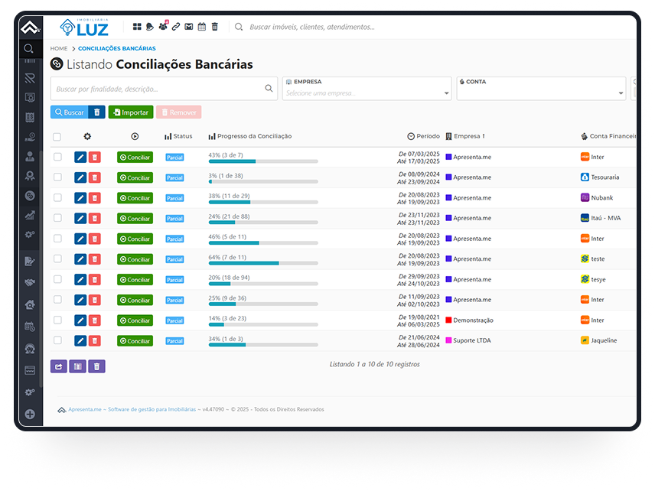Screen dimensions: 655x491
Task: Open the sidebar house icon
Action: (30, 305)
